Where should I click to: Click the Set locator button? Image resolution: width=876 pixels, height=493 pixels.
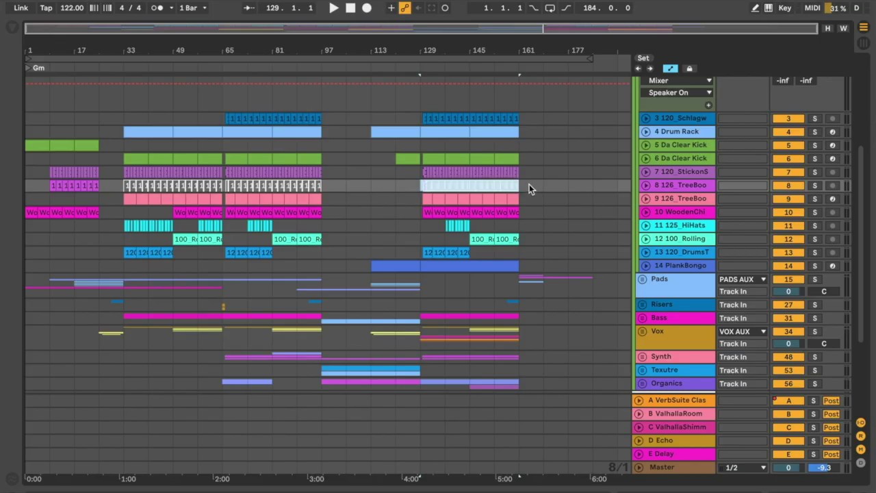click(643, 58)
